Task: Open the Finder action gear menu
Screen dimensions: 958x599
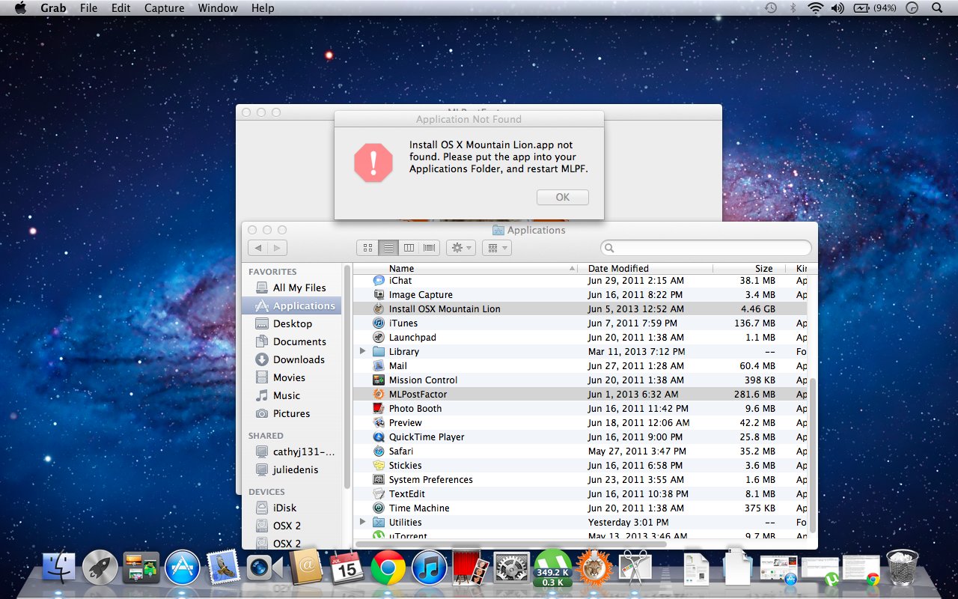Action: point(461,248)
